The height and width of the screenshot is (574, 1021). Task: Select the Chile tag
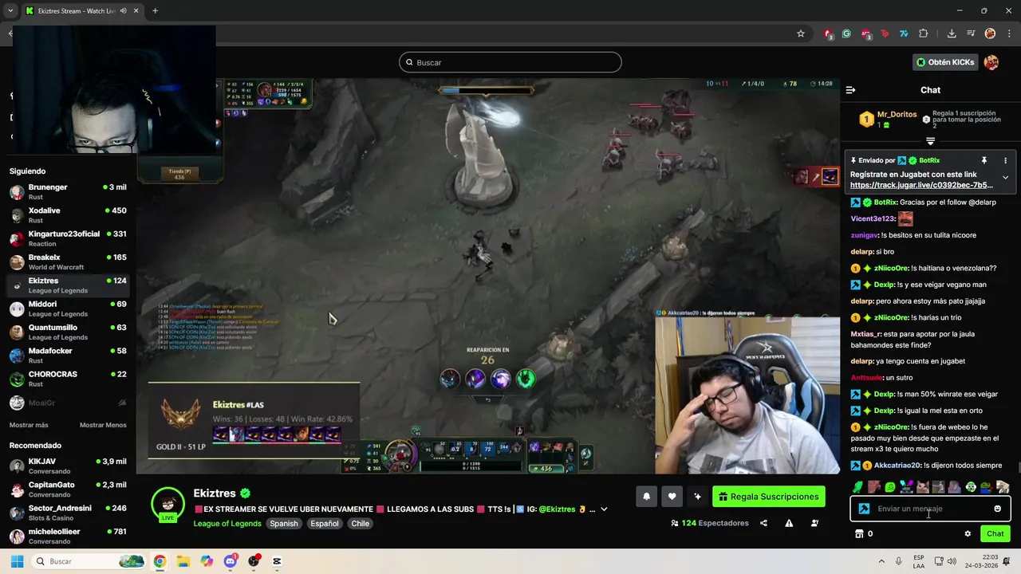coord(361,524)
